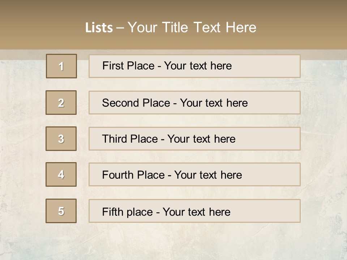Click the text First Place
This screenshot has width=347, height=260.
128,66
